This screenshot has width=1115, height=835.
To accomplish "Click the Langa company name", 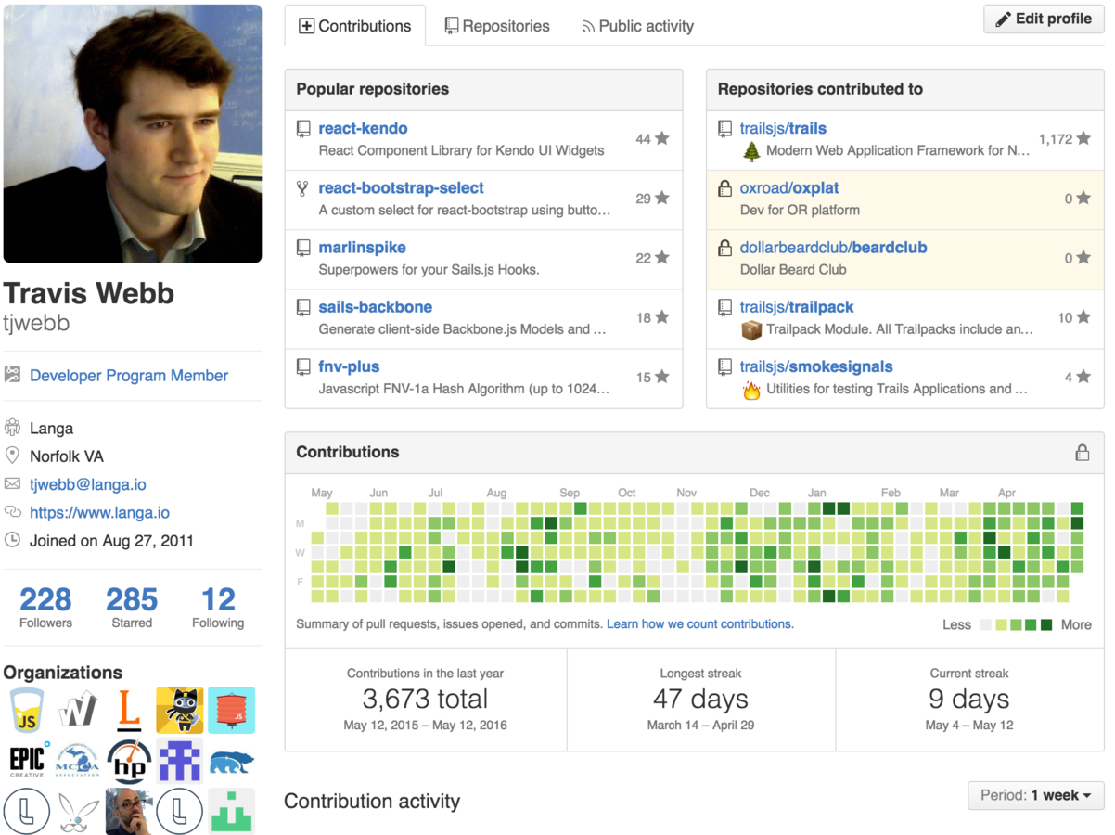I will pos(51,429).
